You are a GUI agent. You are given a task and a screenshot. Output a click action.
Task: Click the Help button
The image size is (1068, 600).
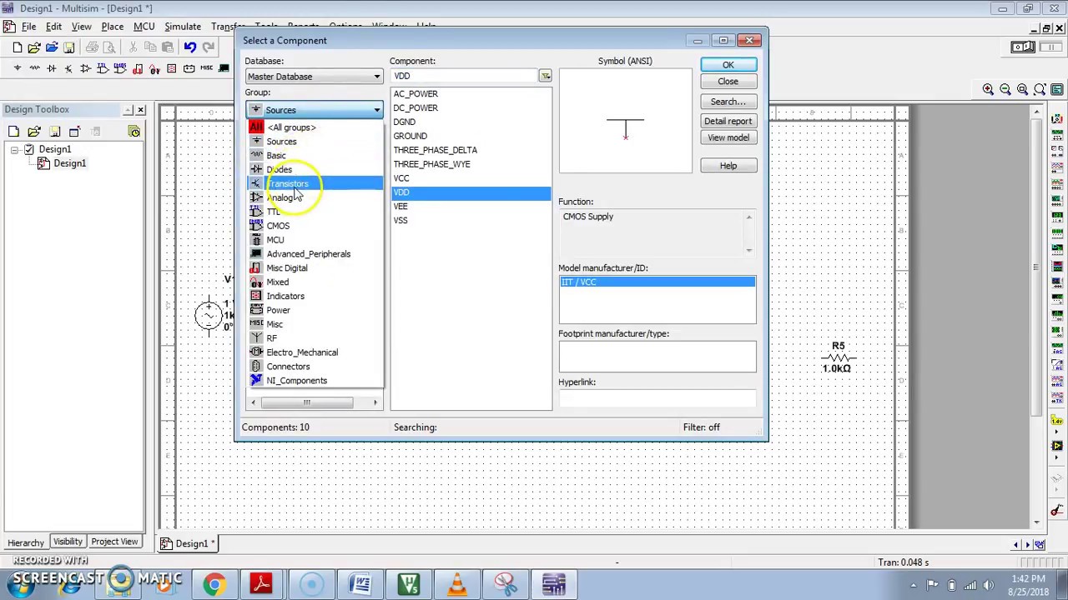tap(728, 166)
